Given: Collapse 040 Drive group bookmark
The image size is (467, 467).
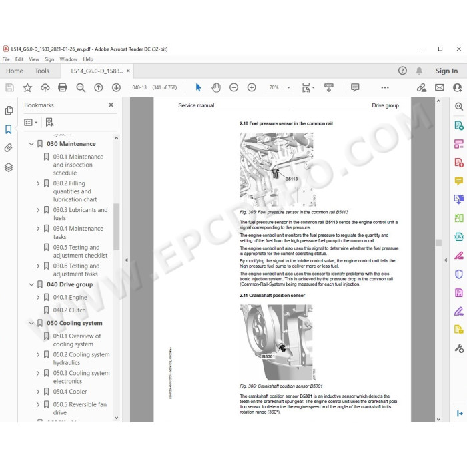Looking at the screenshot, I should 31,284.
